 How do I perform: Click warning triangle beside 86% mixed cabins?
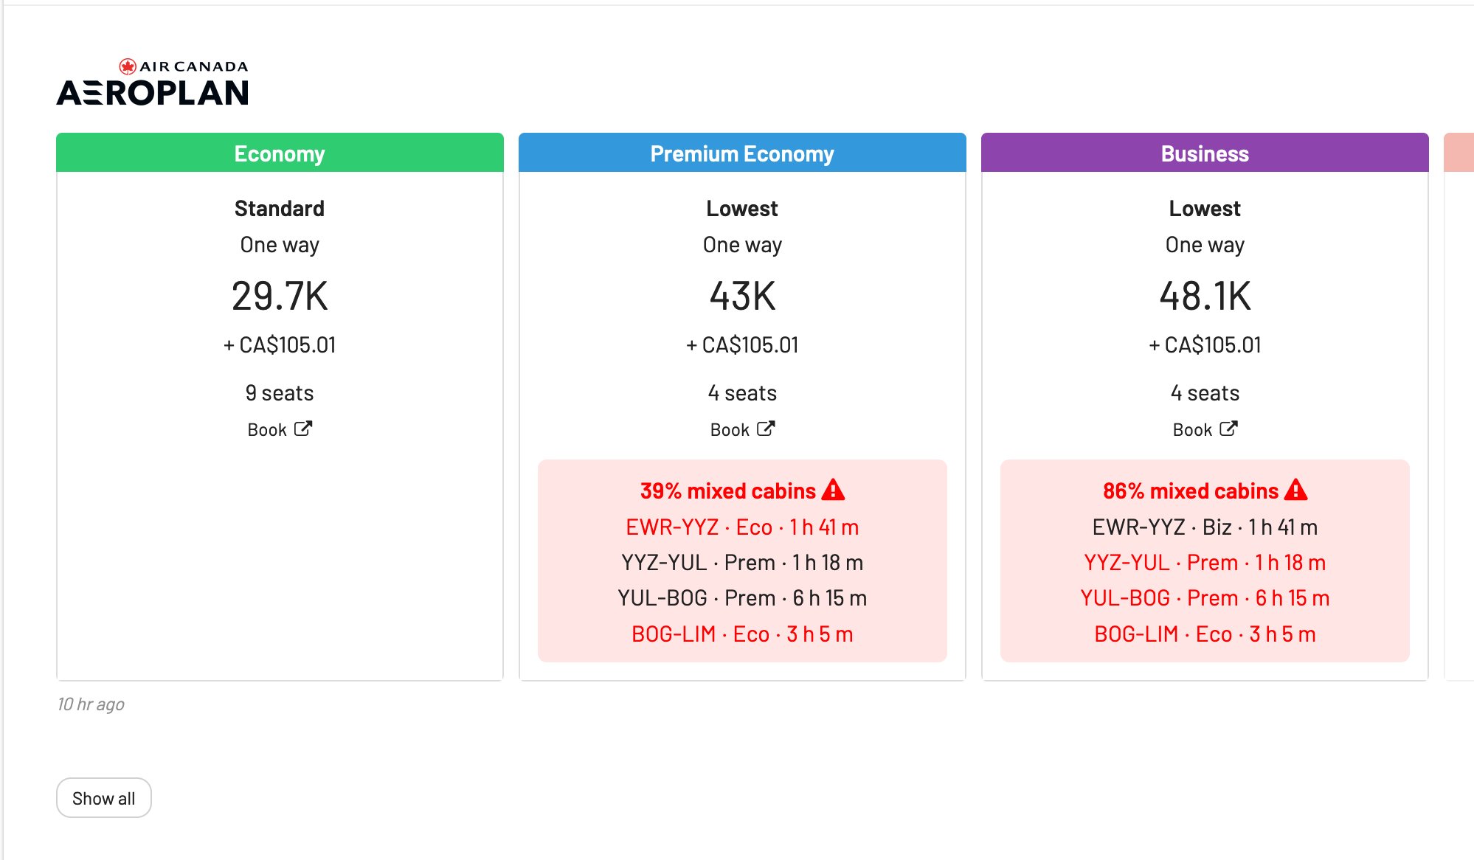pos(1296,490)
